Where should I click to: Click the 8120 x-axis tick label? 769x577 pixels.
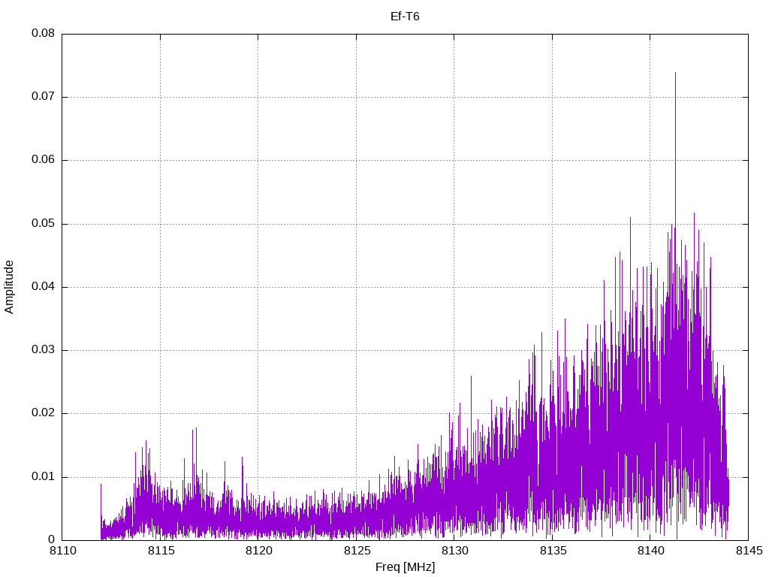(259, 551)
